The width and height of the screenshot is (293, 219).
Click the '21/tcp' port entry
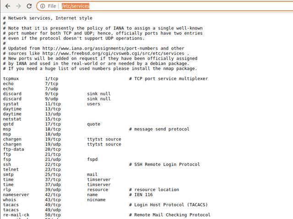pyautogui.click(x=53, y=155)
